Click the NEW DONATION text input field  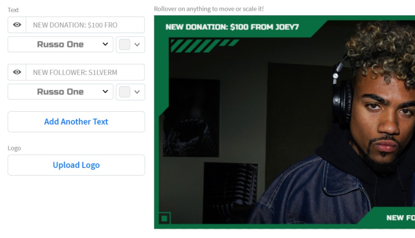(85, 25)
